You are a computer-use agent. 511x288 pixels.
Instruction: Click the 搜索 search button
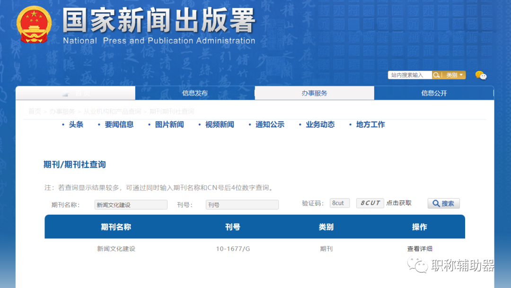coord(443,203)
